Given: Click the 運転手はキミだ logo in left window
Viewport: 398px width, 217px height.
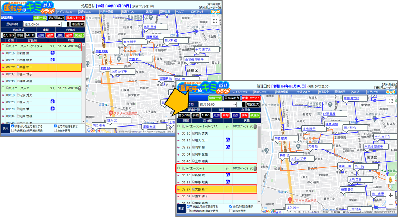Looking at the screenshot, I should [28, 8].
